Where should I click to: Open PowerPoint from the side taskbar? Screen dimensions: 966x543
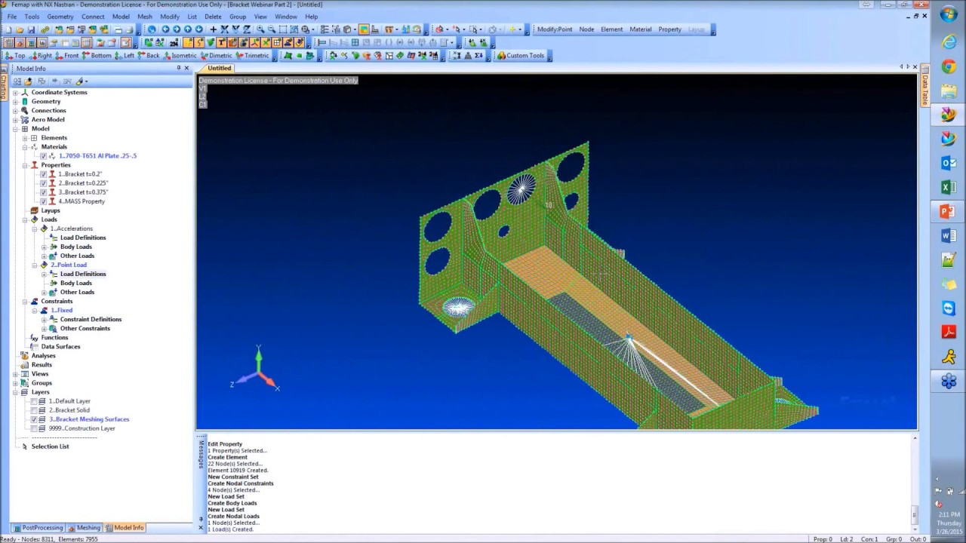pyautogui.click(x=949, y=212)
